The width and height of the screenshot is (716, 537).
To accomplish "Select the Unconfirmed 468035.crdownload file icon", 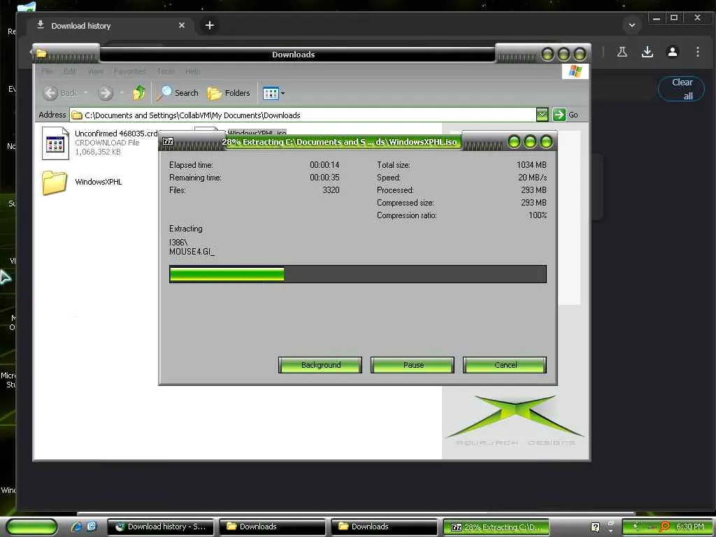I will pyautogui.click(x=55, y=143).
